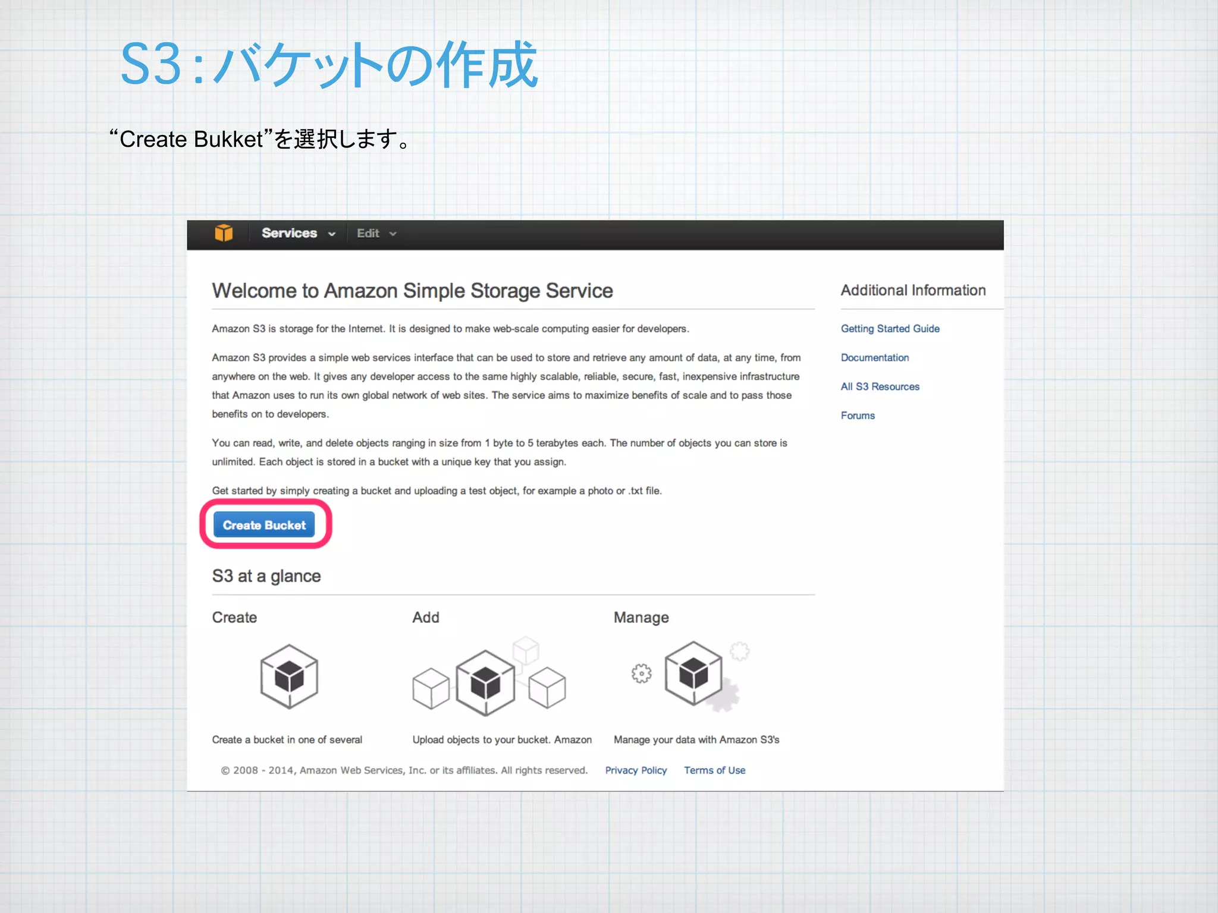Open the Getting Started Guide link
The image size is (1218, 913).
point(890,329)
